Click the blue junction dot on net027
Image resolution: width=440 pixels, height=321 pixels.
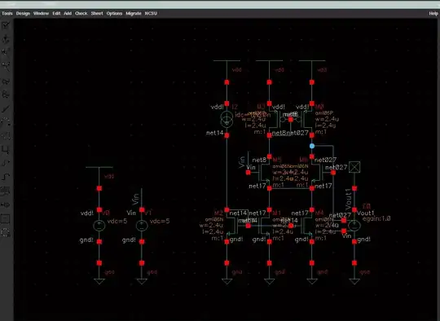[312, 146]
